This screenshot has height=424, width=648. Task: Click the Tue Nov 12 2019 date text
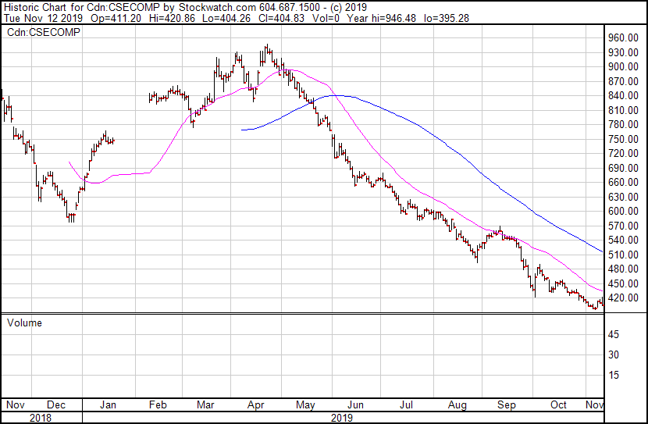[43, 18]
